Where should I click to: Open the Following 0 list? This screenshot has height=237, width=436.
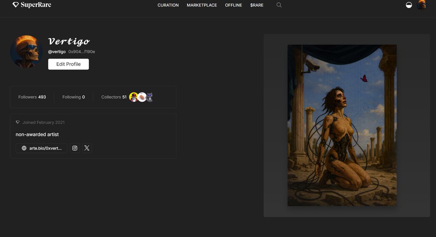point(74,97)
